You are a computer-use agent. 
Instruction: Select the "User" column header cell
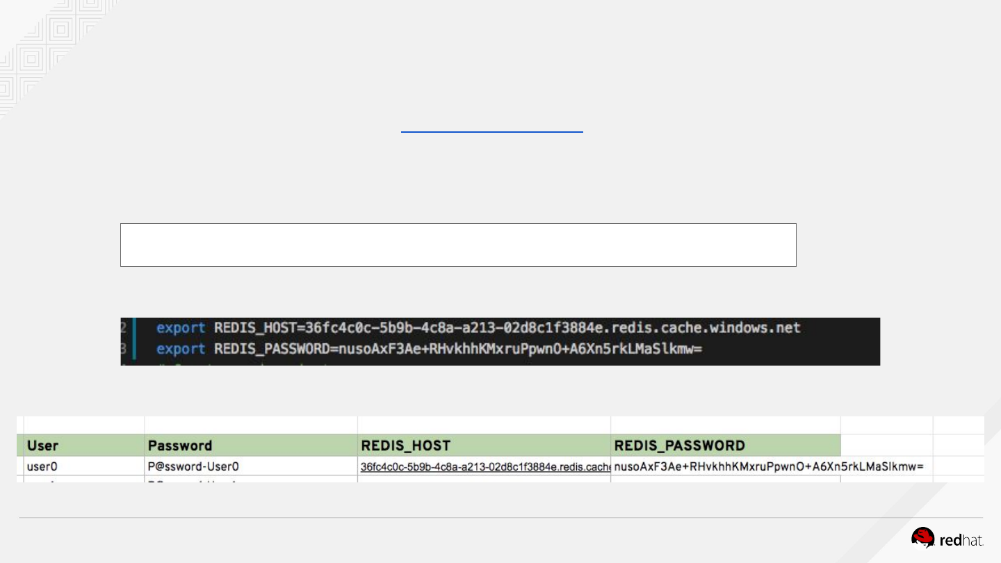pos(84,446)
